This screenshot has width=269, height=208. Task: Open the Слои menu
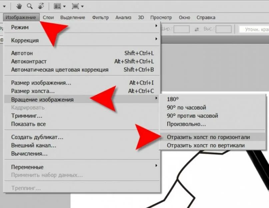(x=48, y=18)
